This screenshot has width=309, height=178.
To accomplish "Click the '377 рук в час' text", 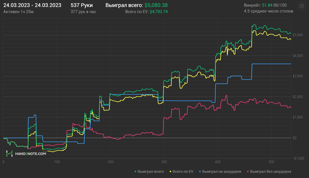I will pos(83,12).
